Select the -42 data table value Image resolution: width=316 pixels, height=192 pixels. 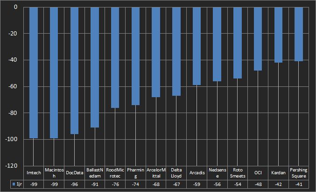[278, 185]
